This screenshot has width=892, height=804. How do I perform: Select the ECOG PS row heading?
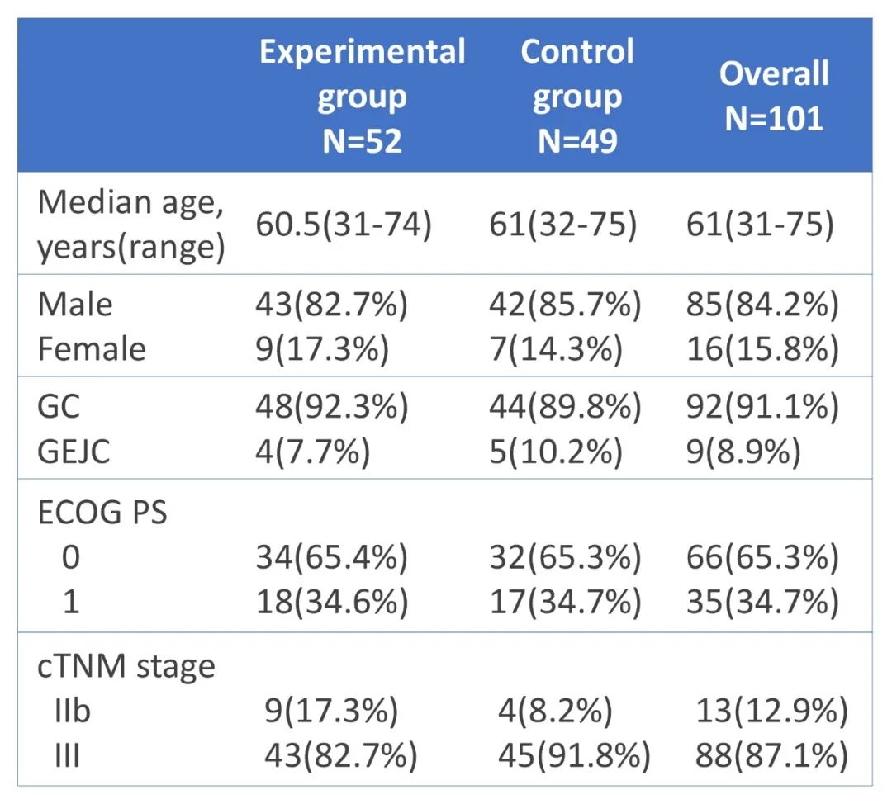[x=102, y=513]
